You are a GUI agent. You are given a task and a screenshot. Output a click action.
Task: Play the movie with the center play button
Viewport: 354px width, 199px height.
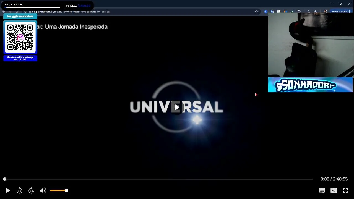177,107
